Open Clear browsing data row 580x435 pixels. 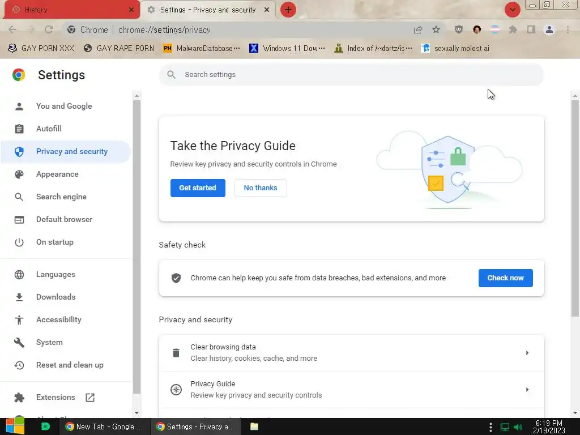click(x=351, y=353)
